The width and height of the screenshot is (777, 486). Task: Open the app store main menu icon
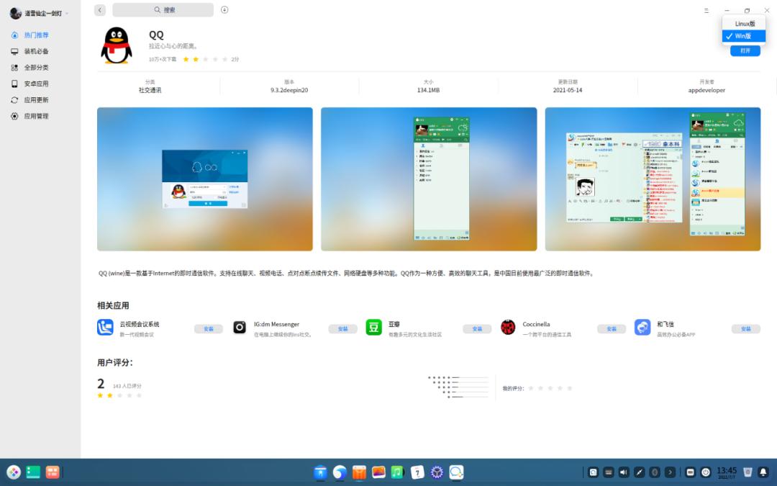point(706,10)
